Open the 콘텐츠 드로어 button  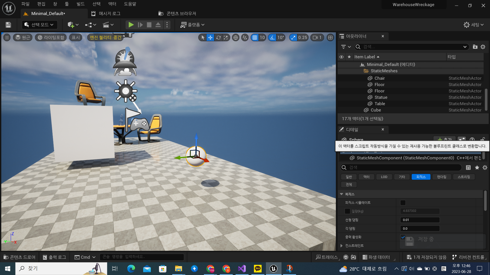point(19,257)
